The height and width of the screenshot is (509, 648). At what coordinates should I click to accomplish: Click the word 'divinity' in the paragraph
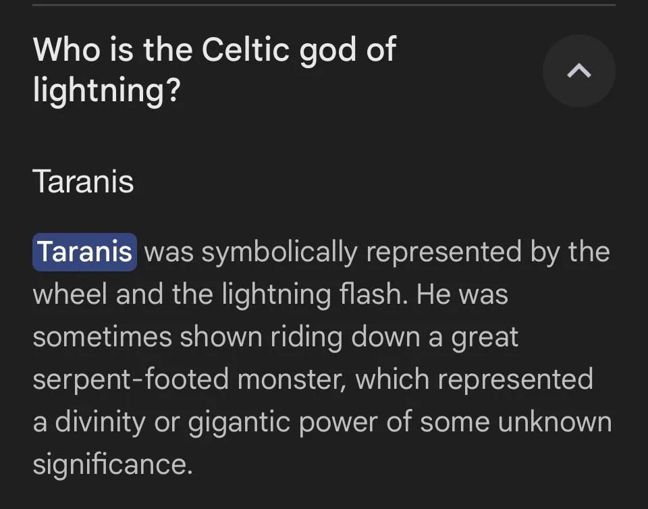click(100, 423)
